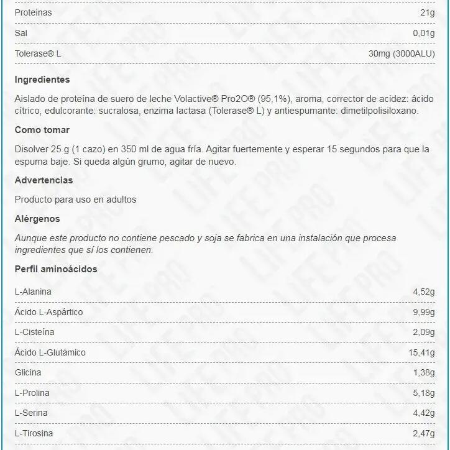450x450 pixels.
Task: Click the Alérgenos section heading
Action: pos(37,219)
